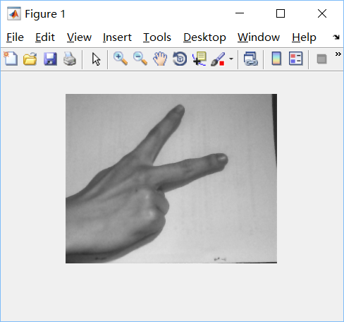Activate the Zoom Out magnifier

click(140, 59)
